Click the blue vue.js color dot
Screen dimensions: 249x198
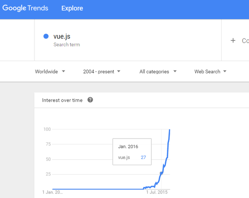tap(46, 36)
